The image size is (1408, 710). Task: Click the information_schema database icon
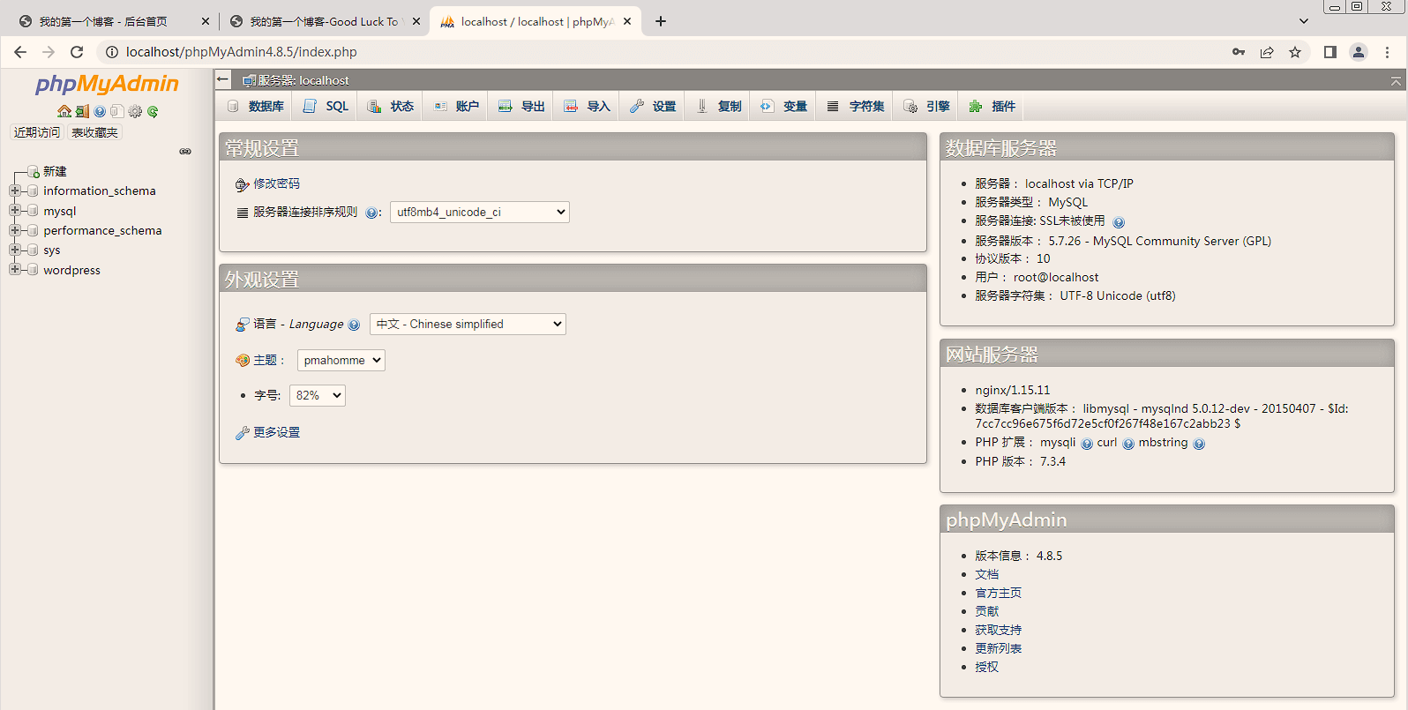click(x=33, y=191)
